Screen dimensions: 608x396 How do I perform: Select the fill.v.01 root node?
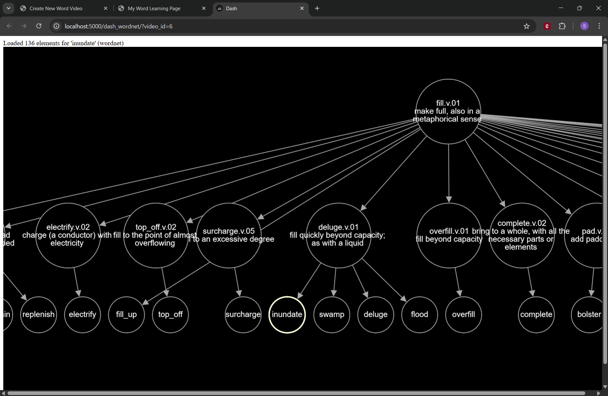point(448,111)
